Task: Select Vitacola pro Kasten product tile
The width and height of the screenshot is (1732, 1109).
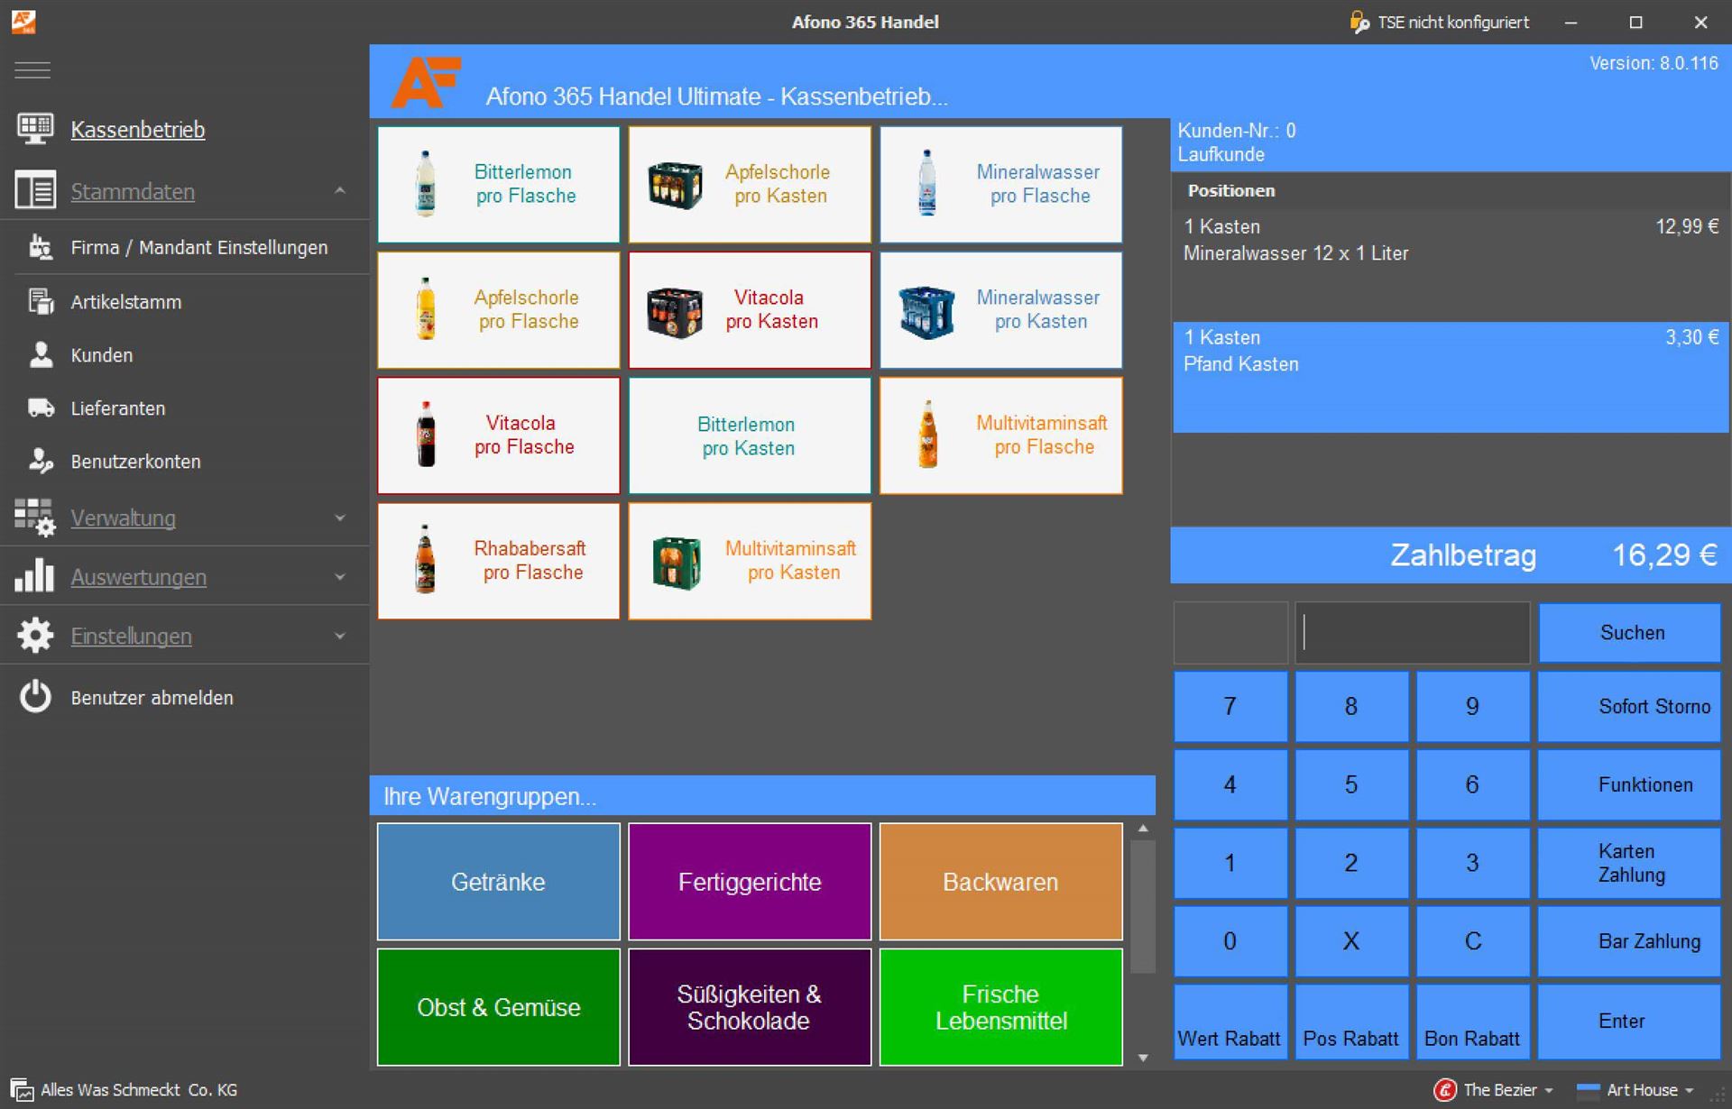Action: 750,309
